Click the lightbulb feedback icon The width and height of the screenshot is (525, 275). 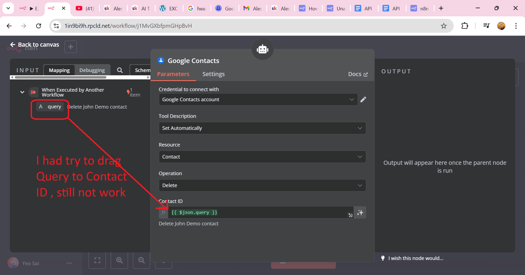pyautogui.click(x=383, y=258)
